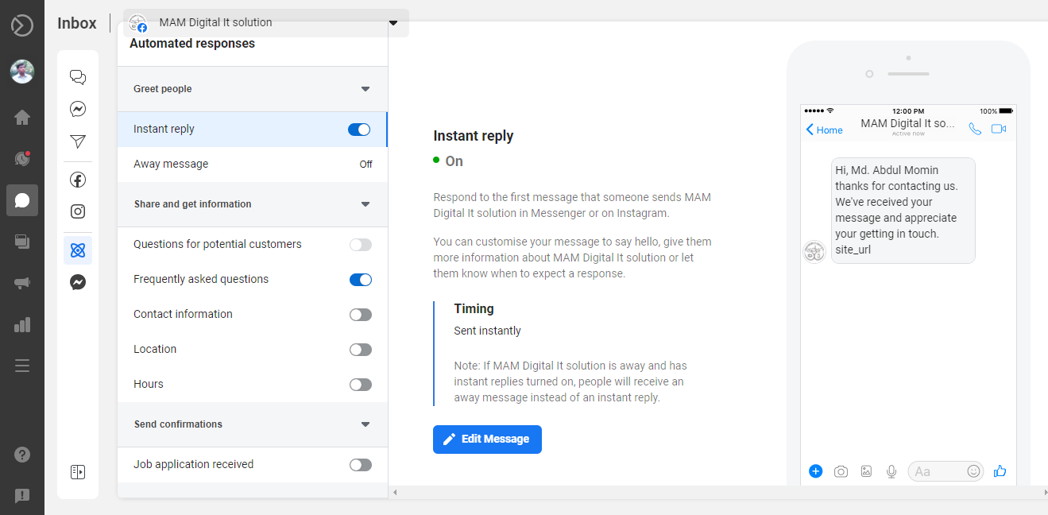Open the Help question mark icon
The width and height of the screenshot is (1048, 515).
[x=22, y=455]
